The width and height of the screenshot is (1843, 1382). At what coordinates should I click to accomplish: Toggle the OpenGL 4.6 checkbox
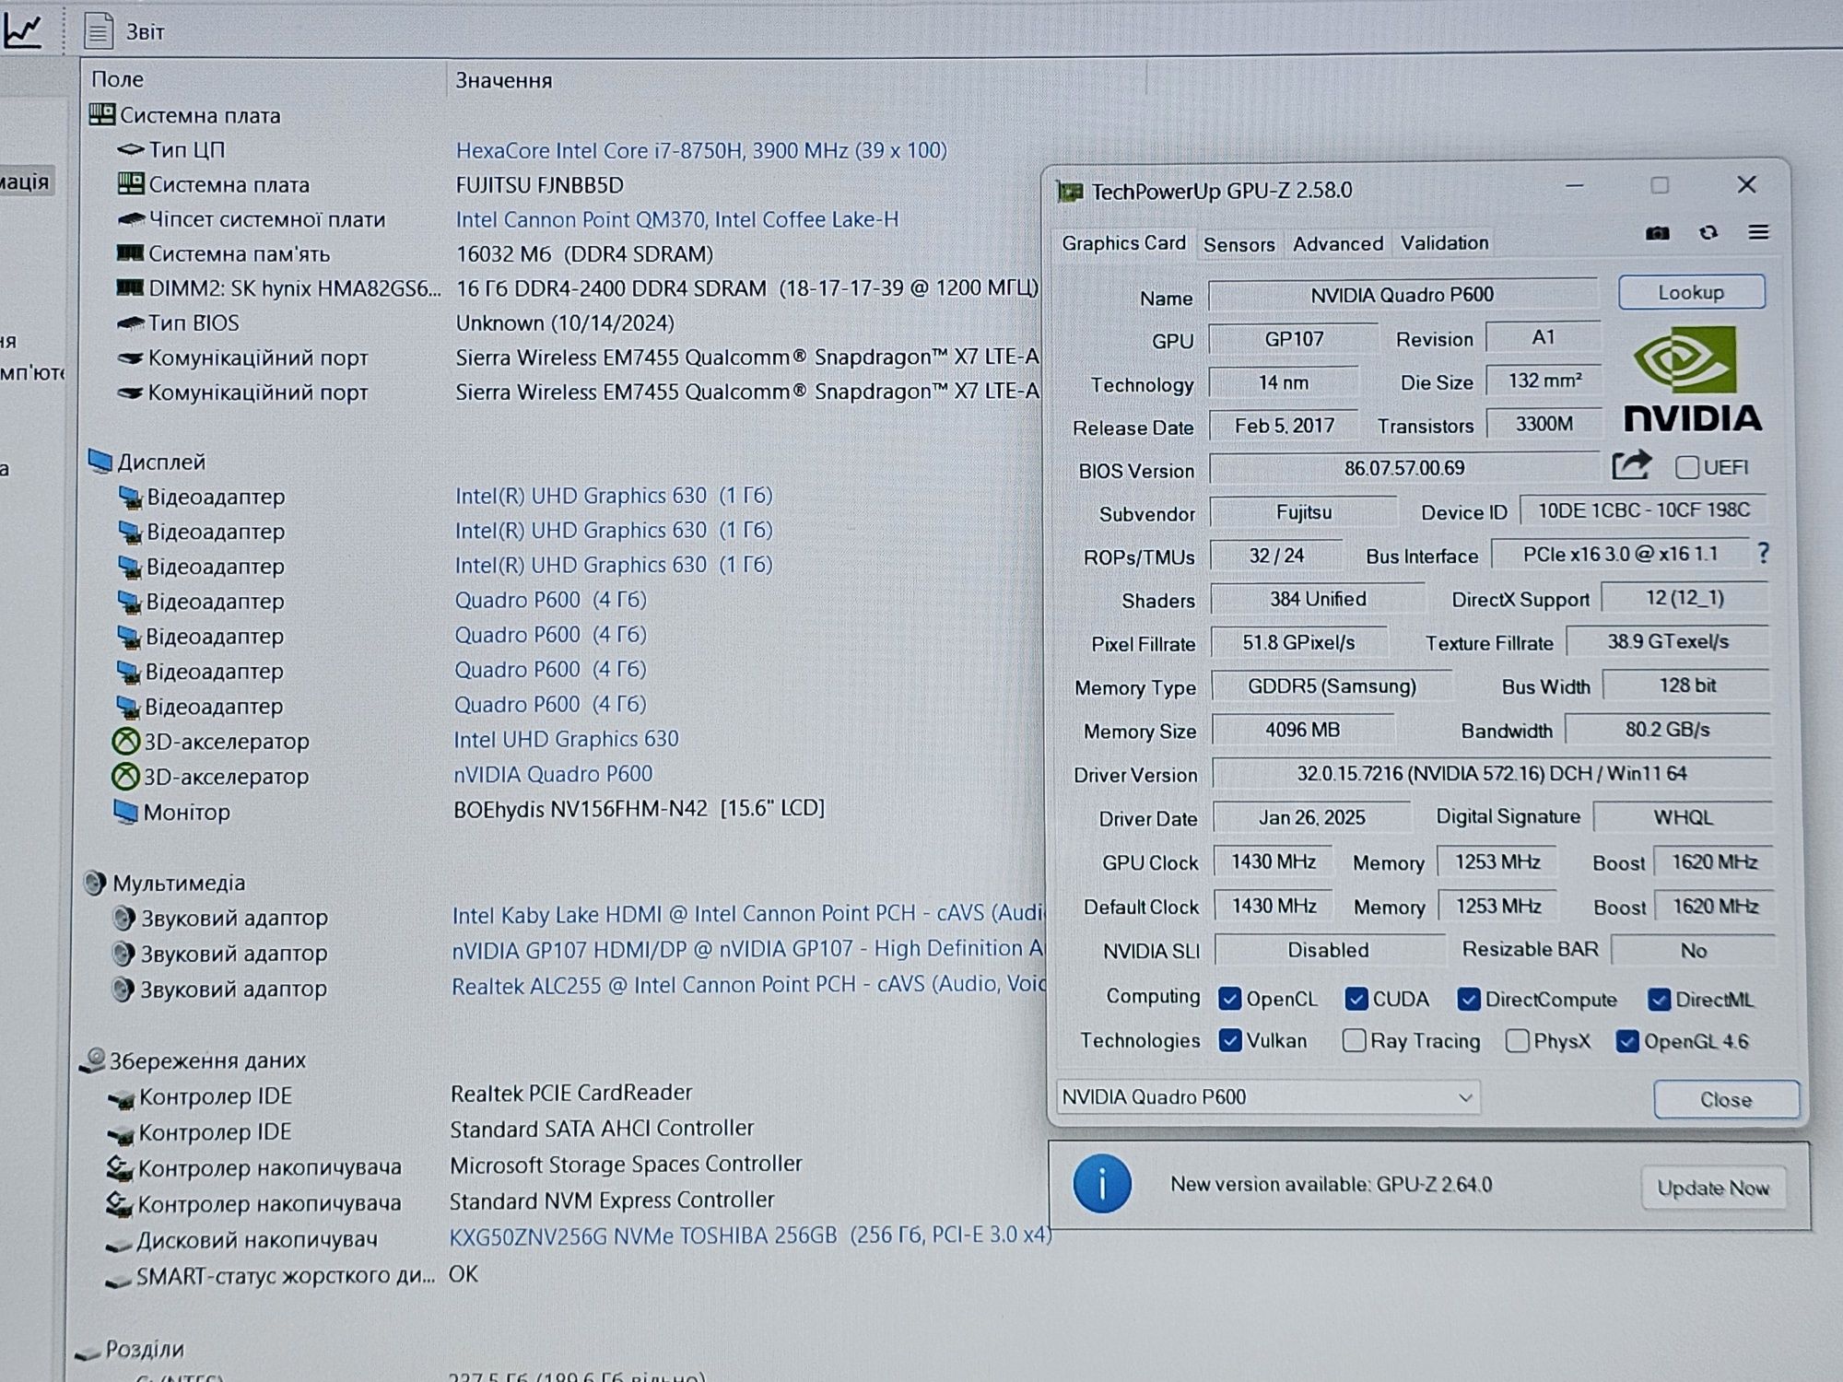pyautogui.click(x=1627, y=1041)
